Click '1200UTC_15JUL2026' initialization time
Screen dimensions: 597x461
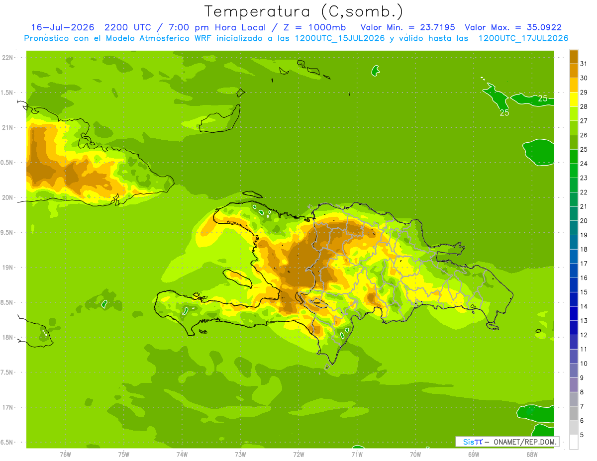340,38
